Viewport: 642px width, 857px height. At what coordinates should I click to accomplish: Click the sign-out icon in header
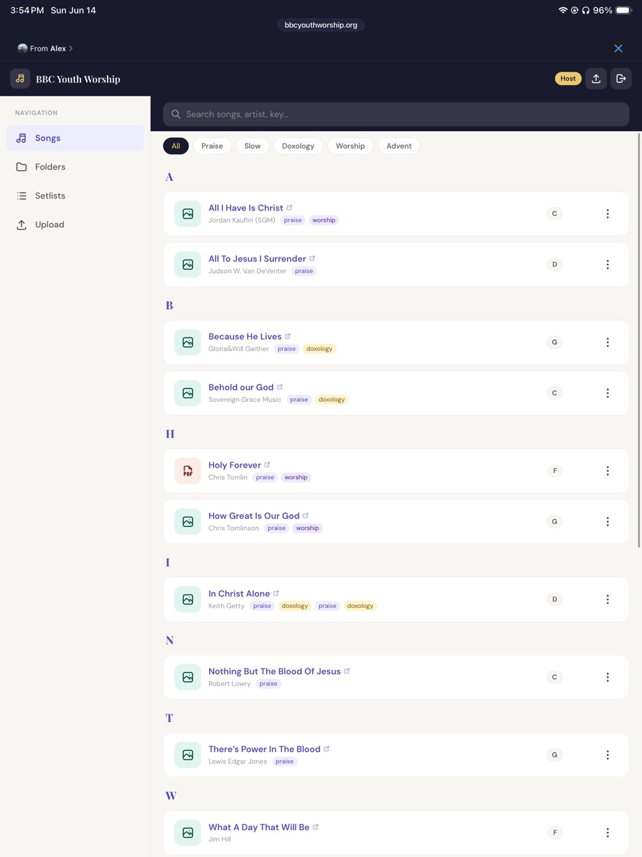(x=621, y=78)
